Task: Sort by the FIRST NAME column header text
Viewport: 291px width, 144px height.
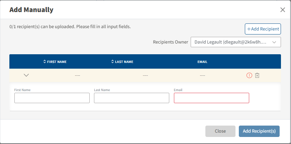Action: pos(57,62)
